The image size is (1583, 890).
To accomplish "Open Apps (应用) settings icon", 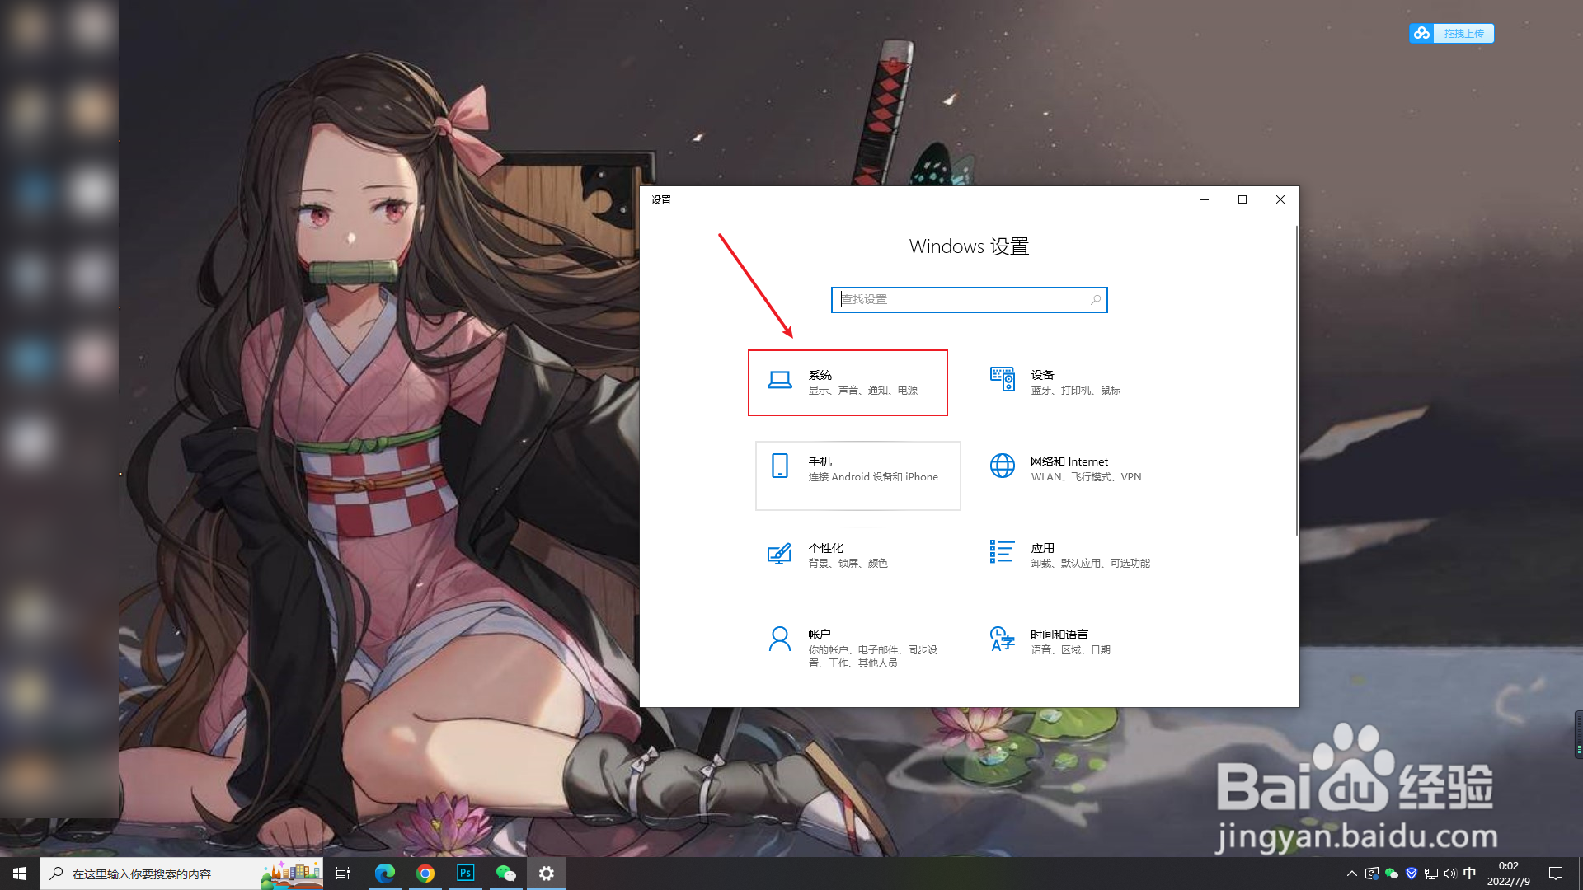I will pos(1002,551).
